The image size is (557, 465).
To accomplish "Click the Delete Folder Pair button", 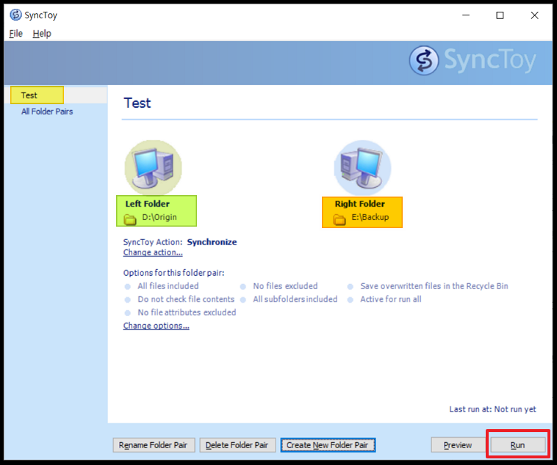I will tap(237, 445).
